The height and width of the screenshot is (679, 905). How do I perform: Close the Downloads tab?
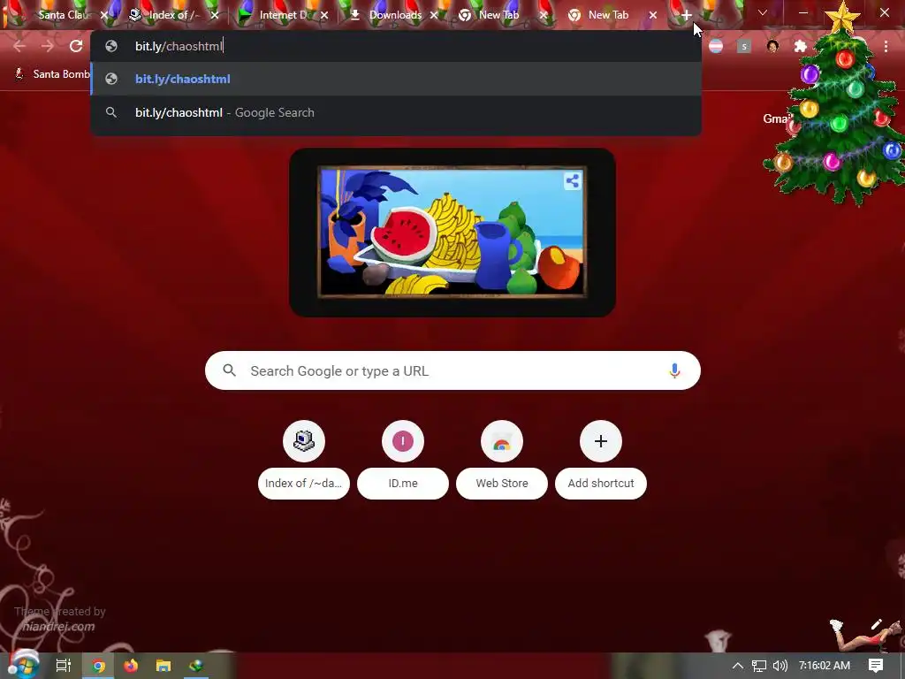click(x=434, y=15)
